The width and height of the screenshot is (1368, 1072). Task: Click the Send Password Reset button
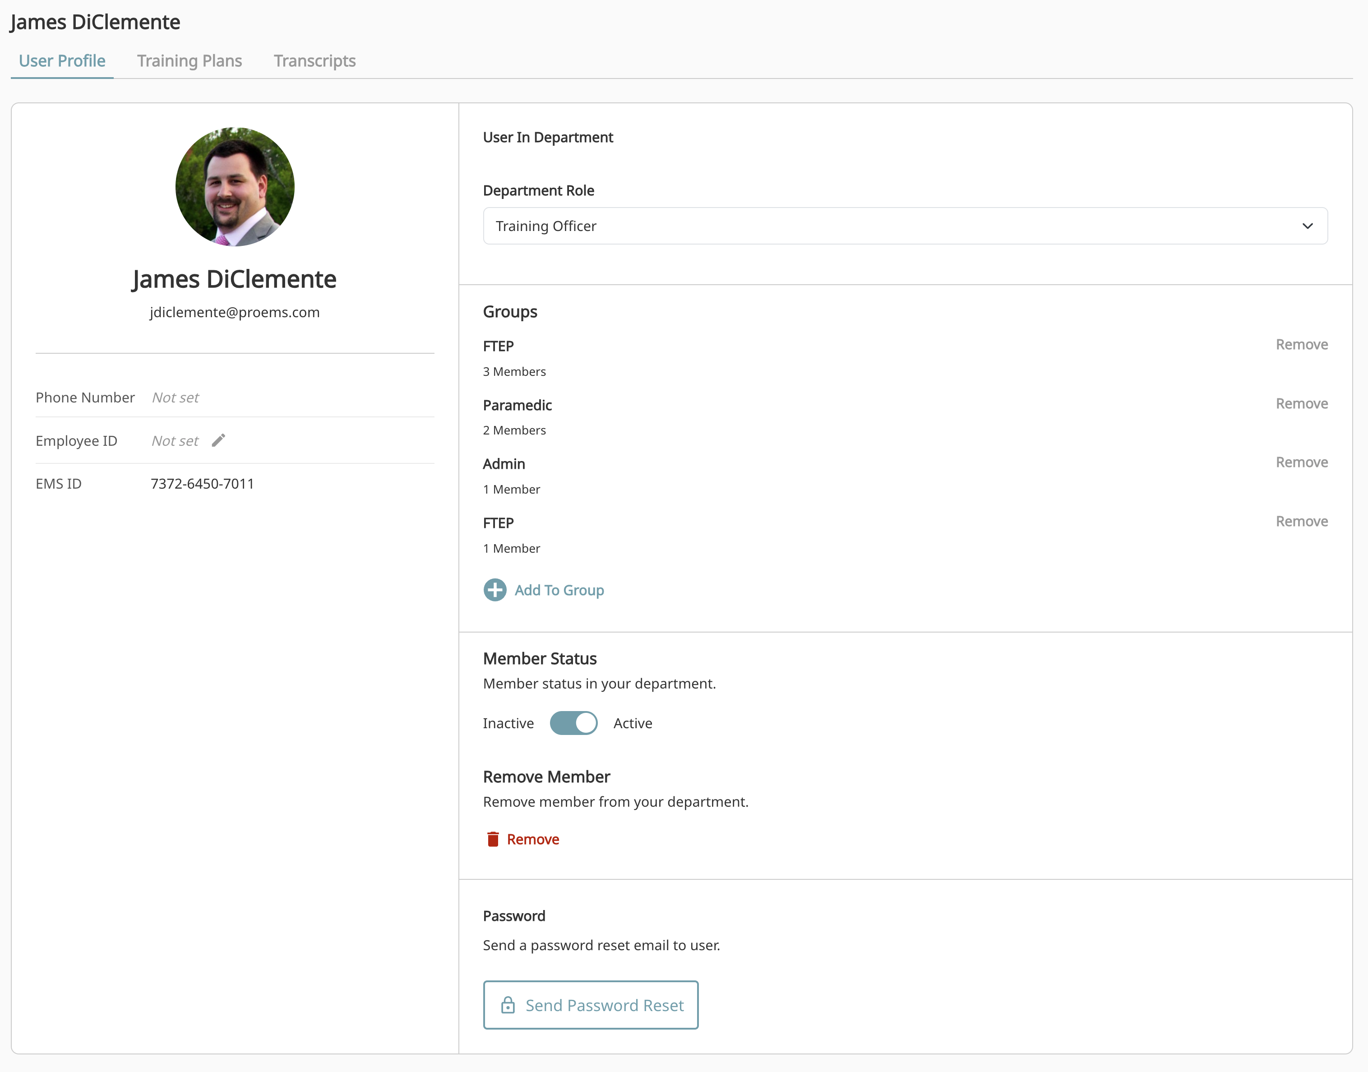pos(591,1004)
